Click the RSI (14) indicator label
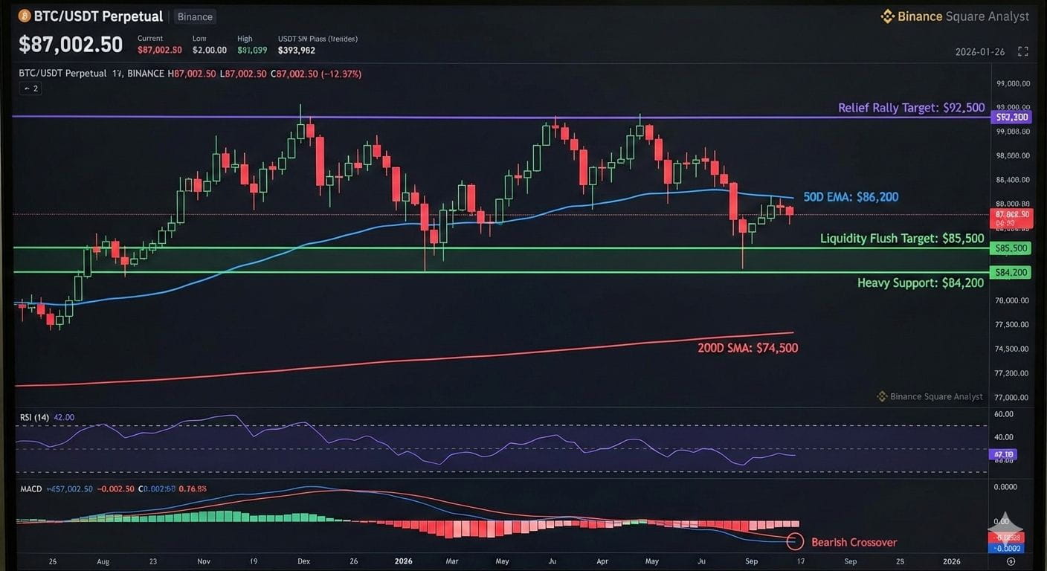The height and width of the screenshot is (571, 1047). [34, 417]
